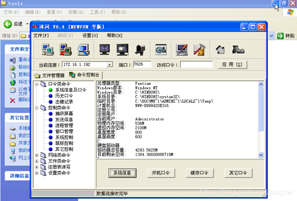
Task: Open the 帮助[H] menu in 冰河
Action: [x=115, y=36]
